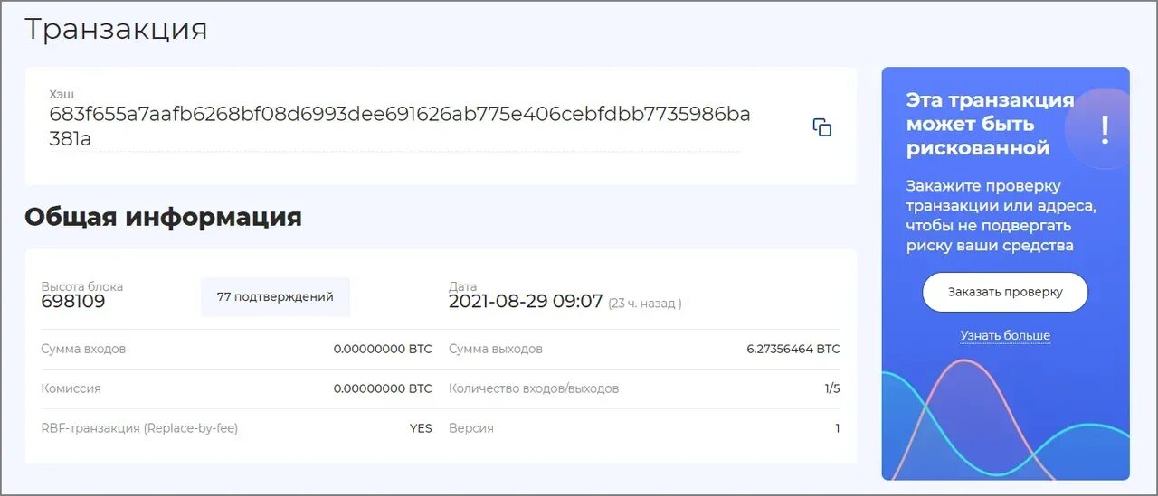The image size is (1158, 496).
Task: Click the Комиссия value 0.00000000 BTC
Action: tap(383, 388)
